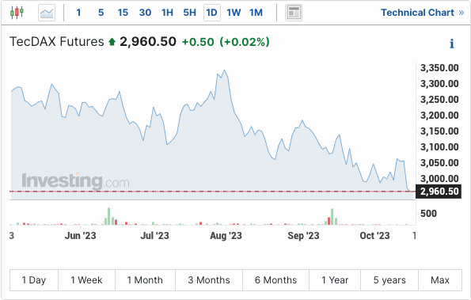Click the 2,960.50 price value
Image resolution: width=471 pixels, height=300 pixels.
[x=148, y=42]
